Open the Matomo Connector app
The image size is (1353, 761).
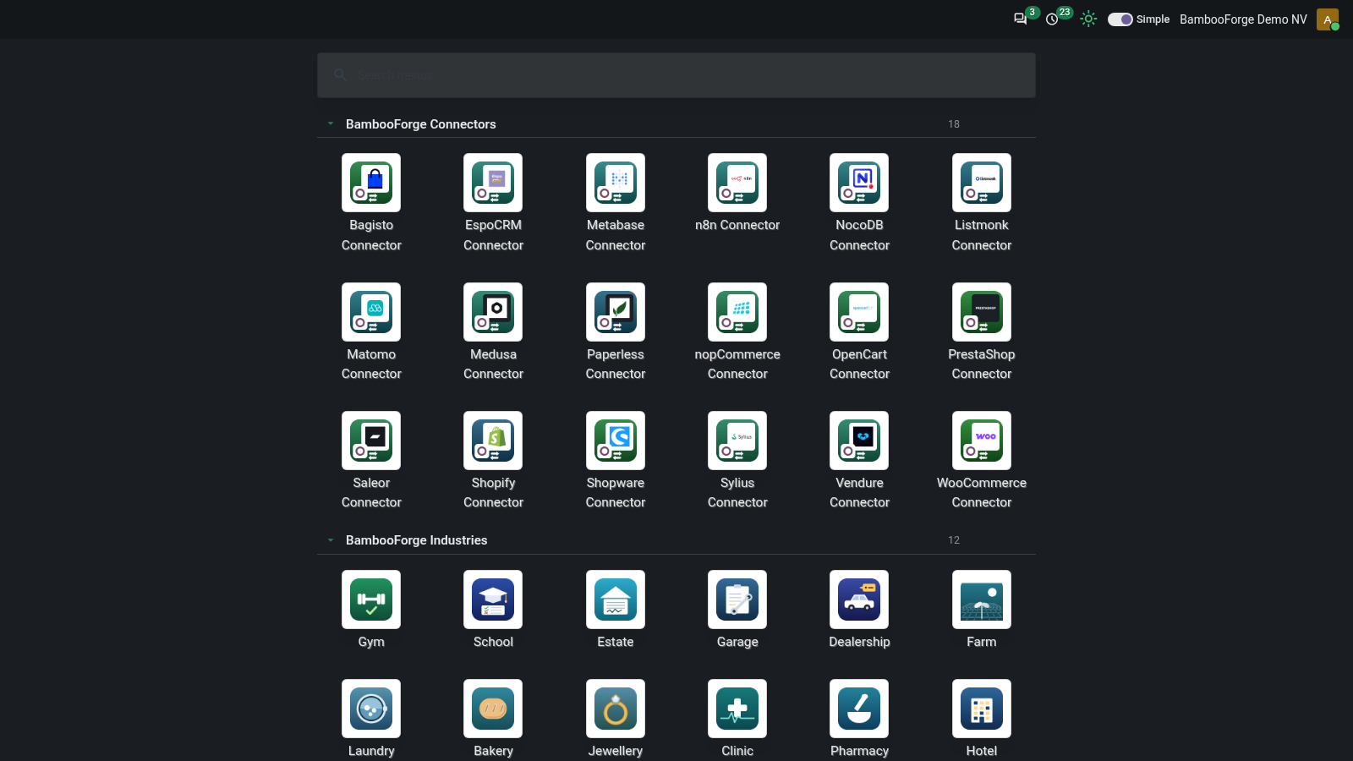point(371,312)
